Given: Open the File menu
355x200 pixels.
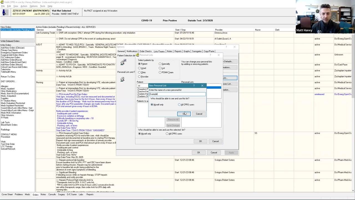Looking at the screenshot, I should (3, 6).
